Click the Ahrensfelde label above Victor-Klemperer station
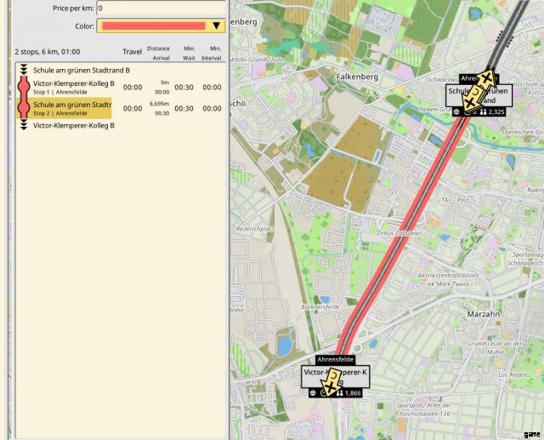544x440 pixels. coord(334,360)
